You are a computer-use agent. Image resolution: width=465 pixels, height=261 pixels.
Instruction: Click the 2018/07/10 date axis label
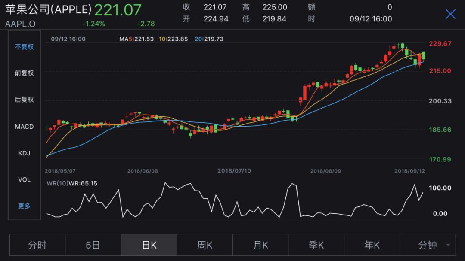(x=234, y=171)
